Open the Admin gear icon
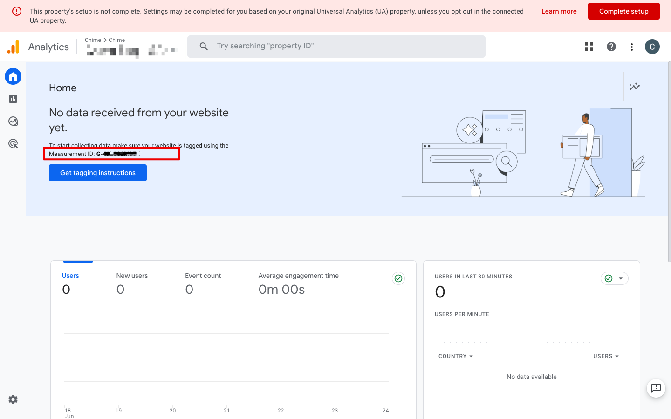Screen dimensions: 671x419 point(13,399)
